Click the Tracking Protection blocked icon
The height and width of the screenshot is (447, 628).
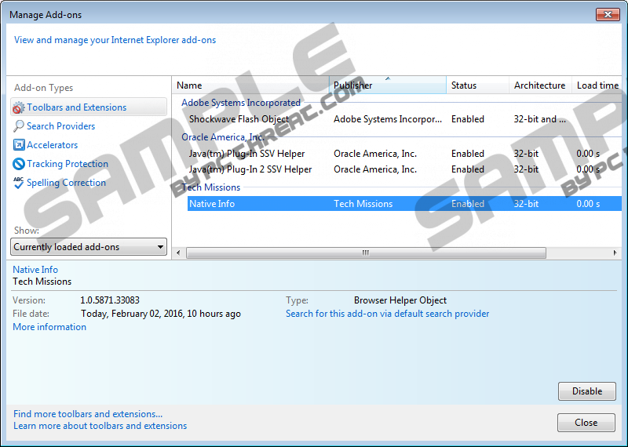click(20, 164)
